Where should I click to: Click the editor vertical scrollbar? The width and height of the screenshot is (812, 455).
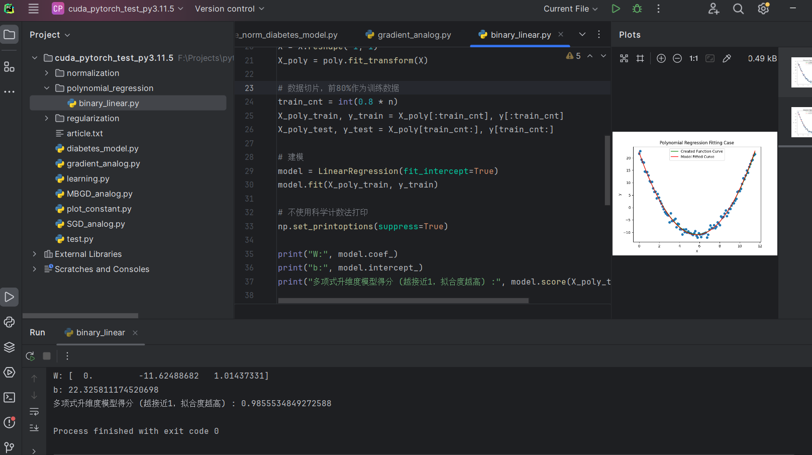pos(607,170)
